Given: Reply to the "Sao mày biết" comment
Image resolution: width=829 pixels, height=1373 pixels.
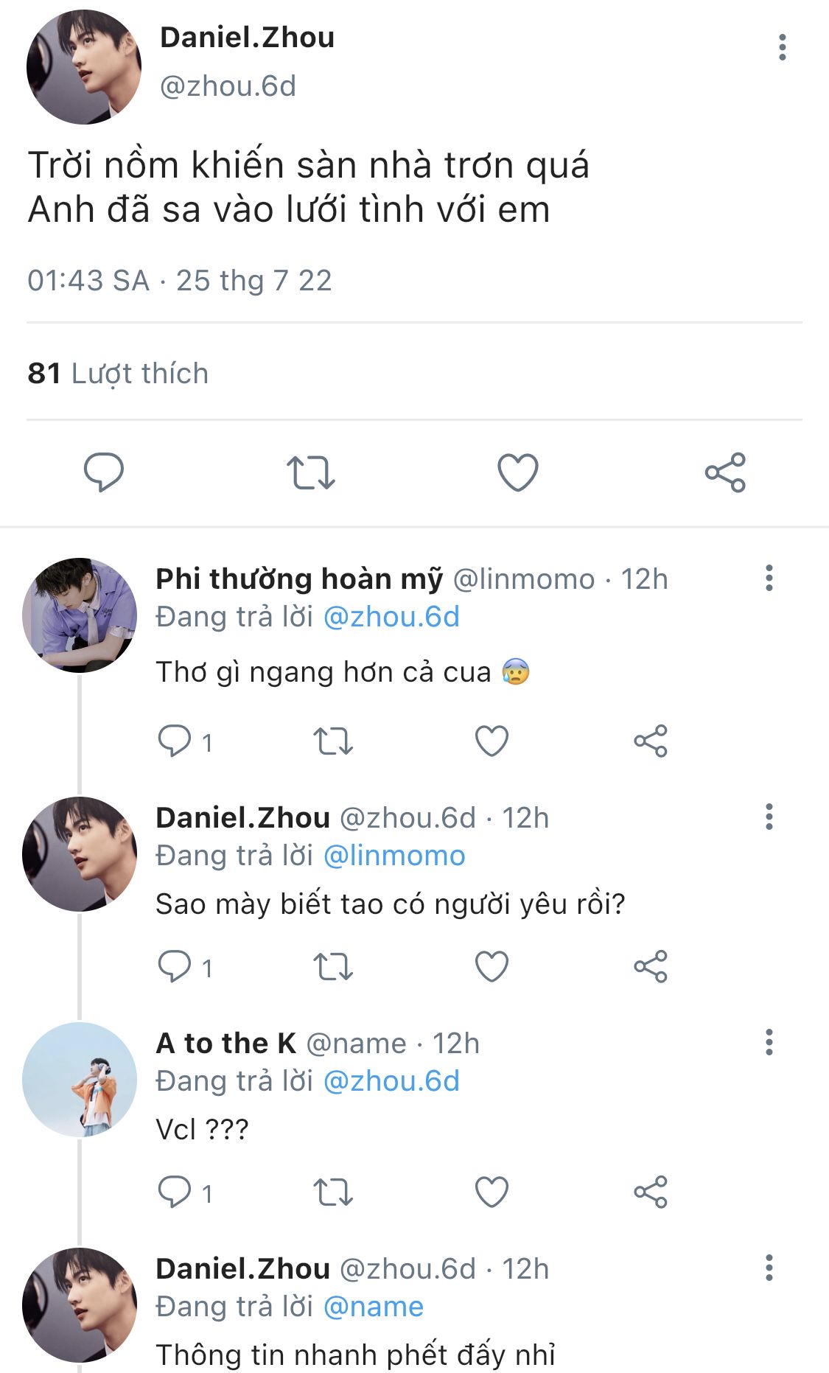Looking at the screenshot, I should (175, 966).
